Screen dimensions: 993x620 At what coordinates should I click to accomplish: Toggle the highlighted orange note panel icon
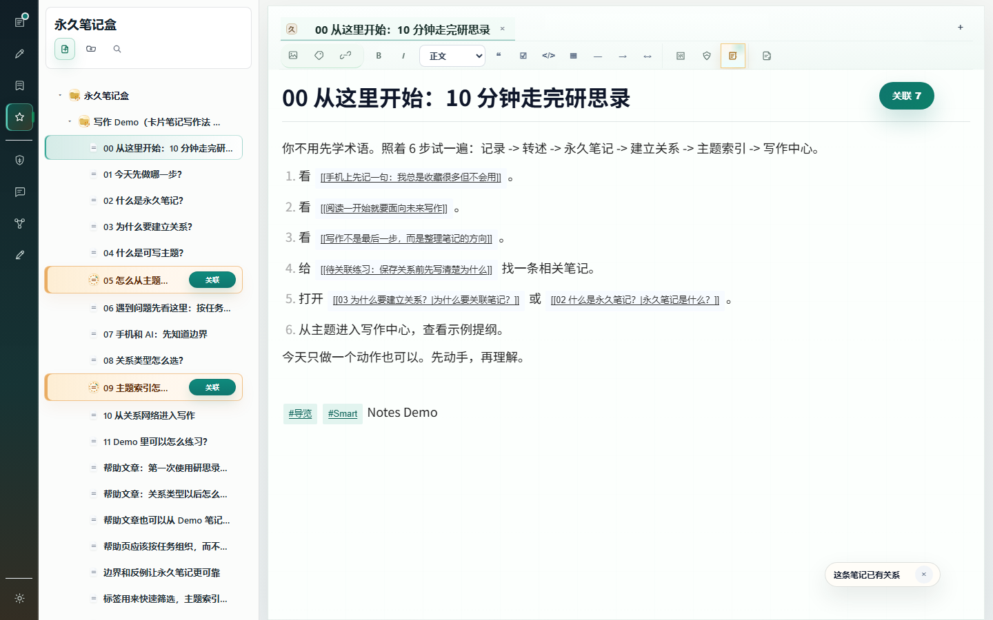click(x=733, y=56)
